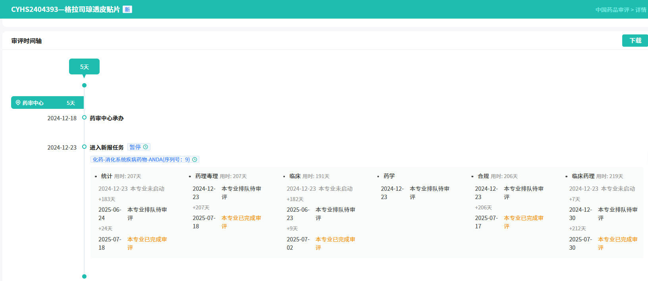The height and width of the screenshot is (281, 648).
Task: Click 进入新报任务 timeline entry
Action: pos(106,148)
